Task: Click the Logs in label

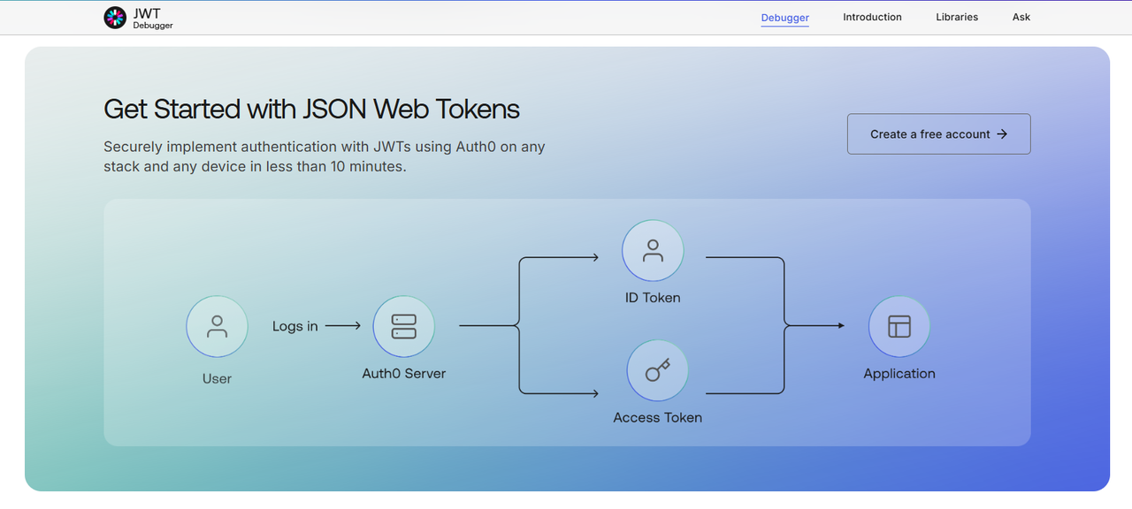Action: pyautogui.click(x=294, y=326)
